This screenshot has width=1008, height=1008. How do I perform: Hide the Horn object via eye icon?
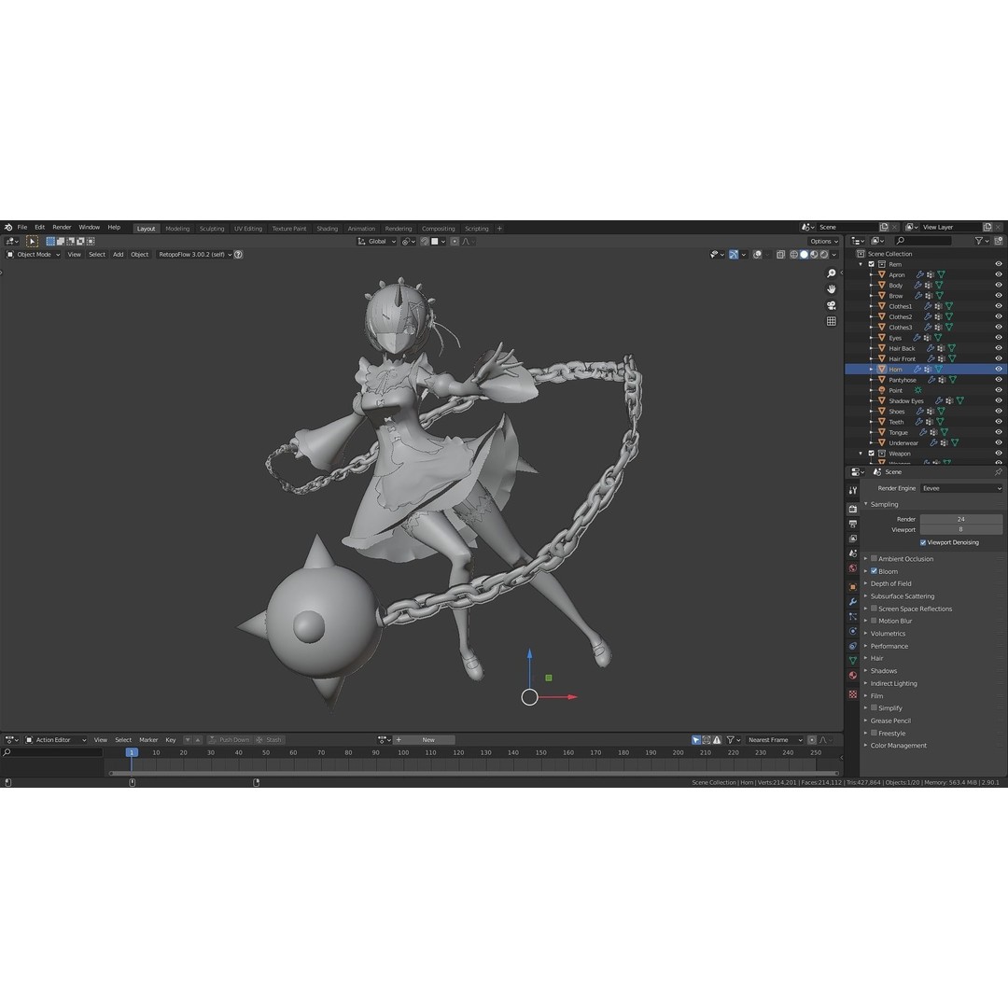click(999, 369)
